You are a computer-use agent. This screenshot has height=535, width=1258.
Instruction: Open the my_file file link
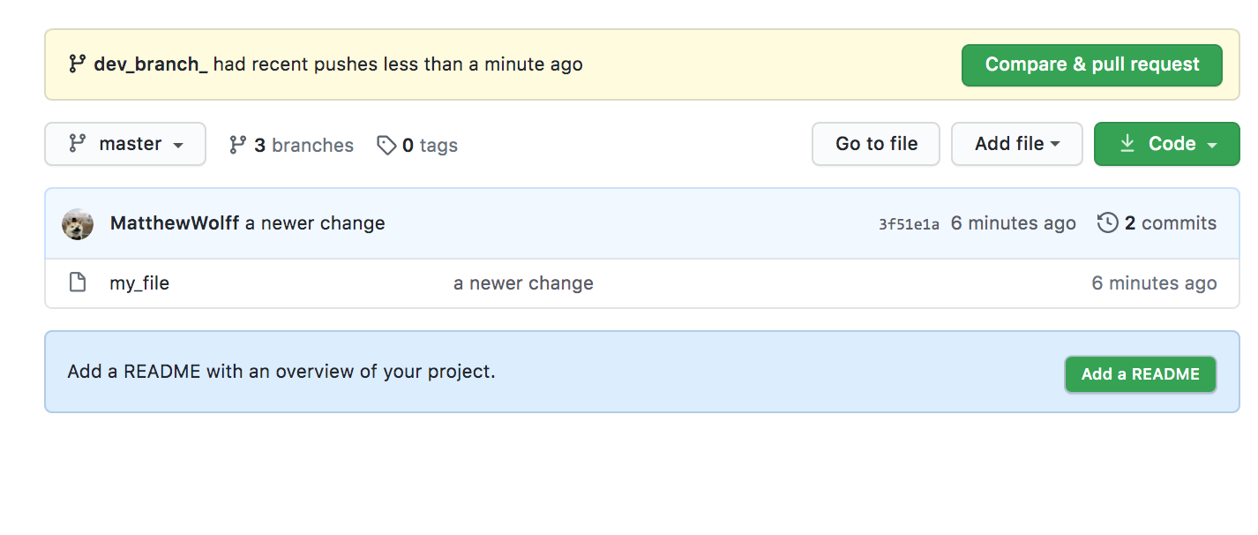click(139, 283)
